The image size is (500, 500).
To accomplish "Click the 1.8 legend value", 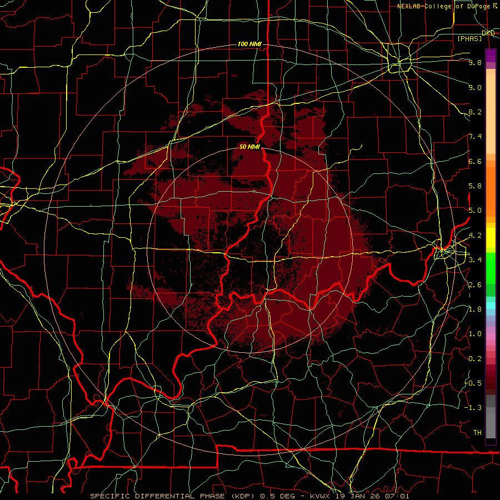I will tap(475, 309).
